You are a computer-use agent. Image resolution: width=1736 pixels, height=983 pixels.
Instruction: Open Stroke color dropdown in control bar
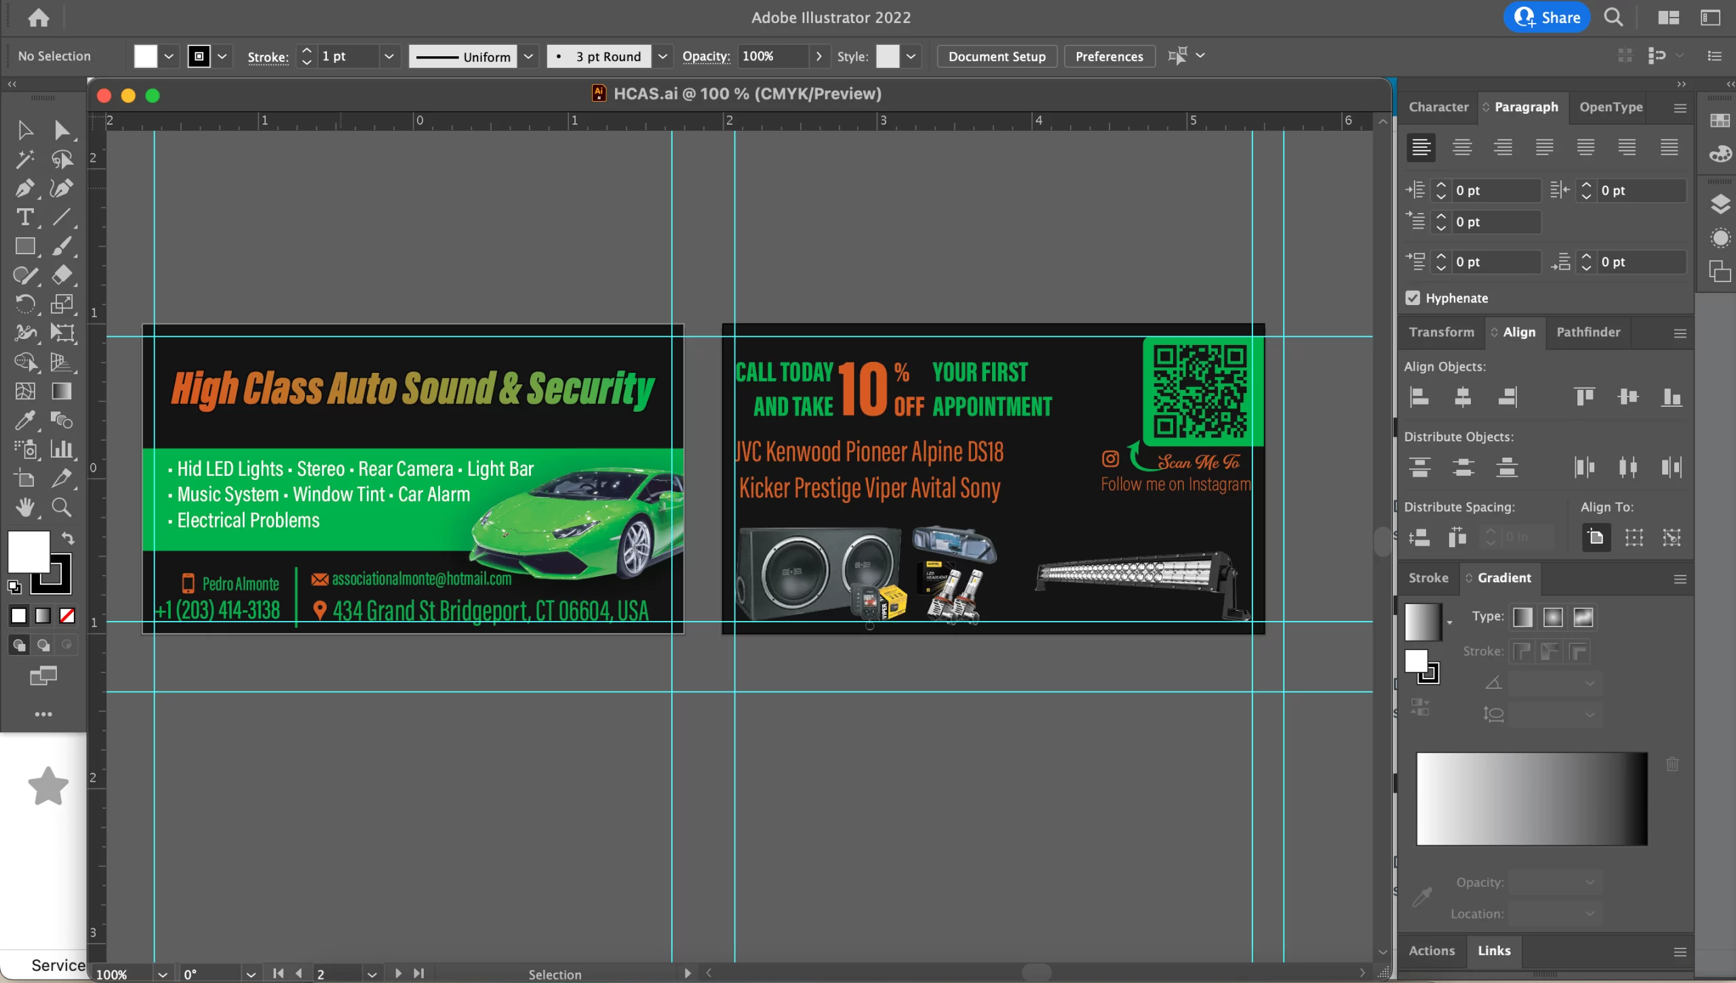pos(222,56)
